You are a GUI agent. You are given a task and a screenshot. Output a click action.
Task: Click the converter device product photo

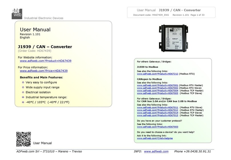pos(174,38)
